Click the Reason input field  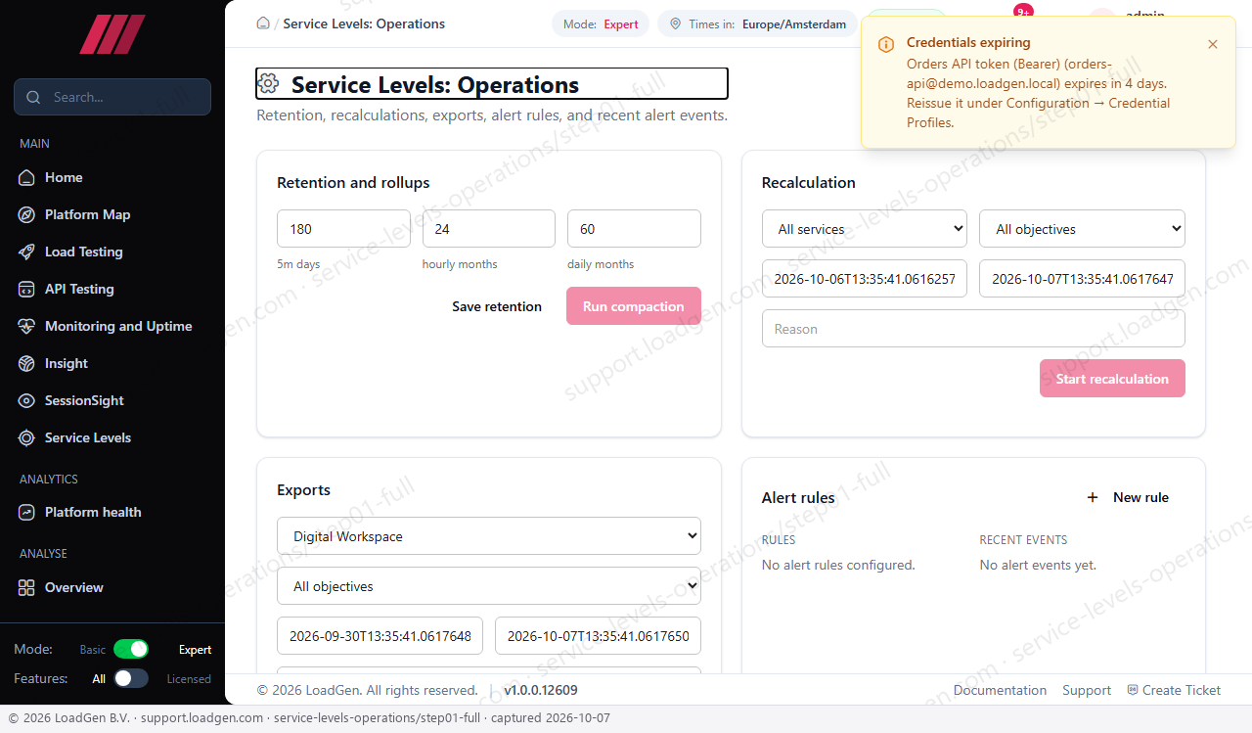point(973,329)
